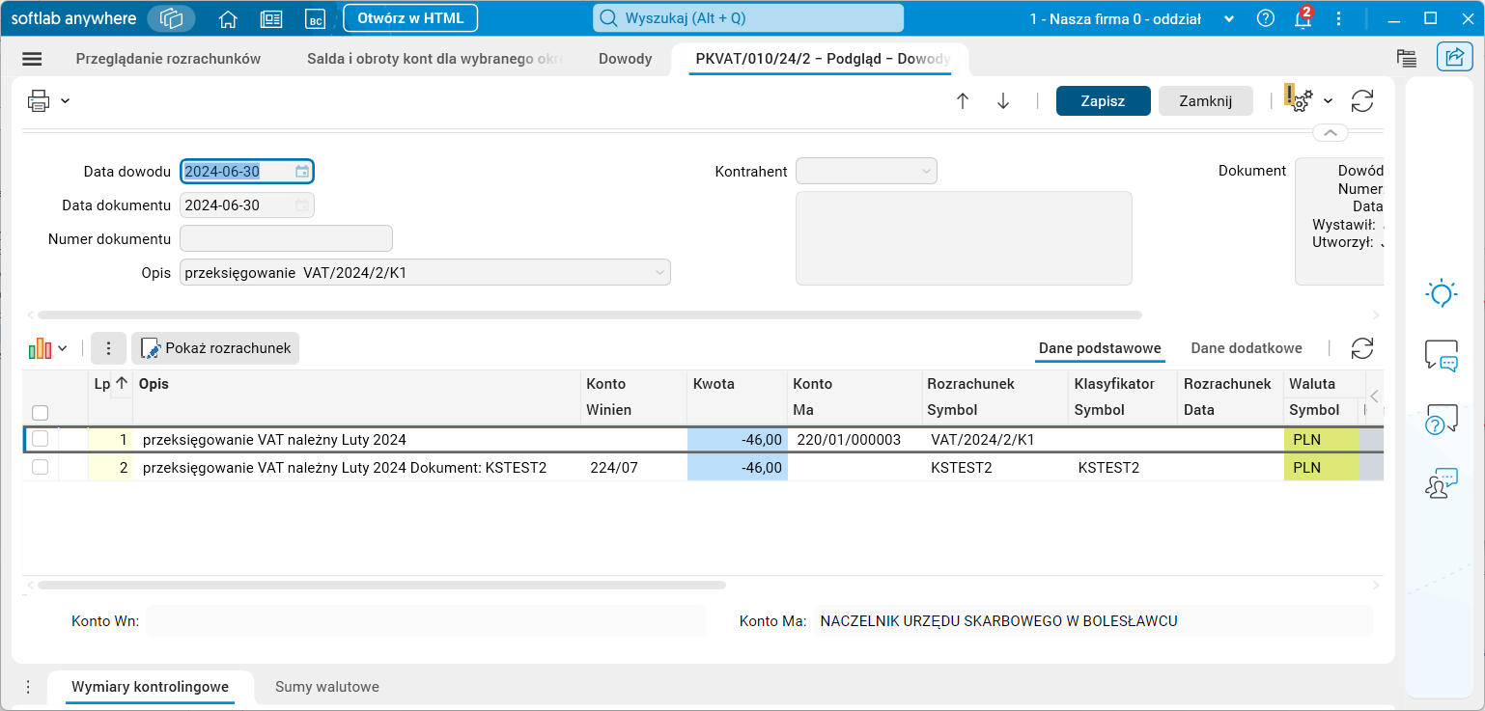Screen dimensions: 1485x711
Task: Open the three-dot grid options menu
Action: click(x=109, y=348)
